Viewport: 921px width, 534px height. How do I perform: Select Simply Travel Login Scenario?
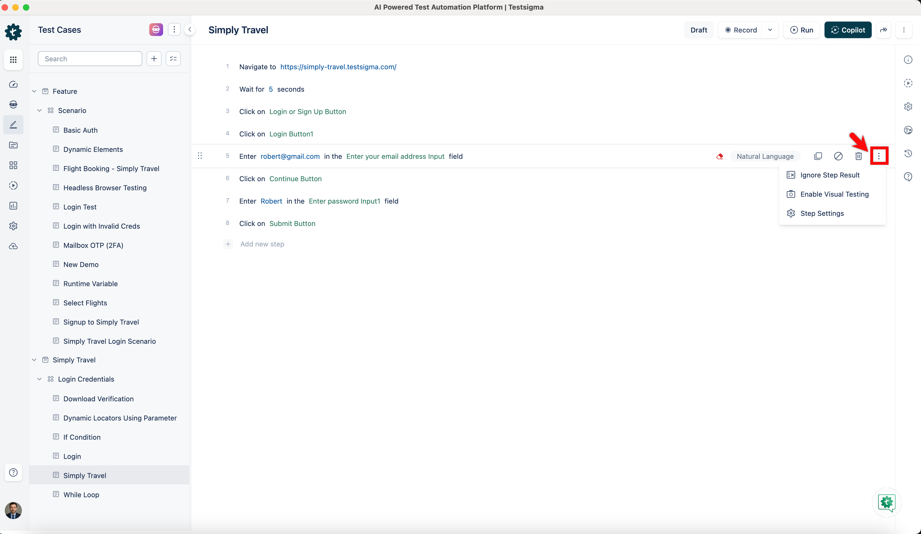(109, 341)
